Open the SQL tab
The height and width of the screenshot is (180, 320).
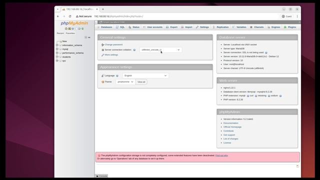coord(120,27)
